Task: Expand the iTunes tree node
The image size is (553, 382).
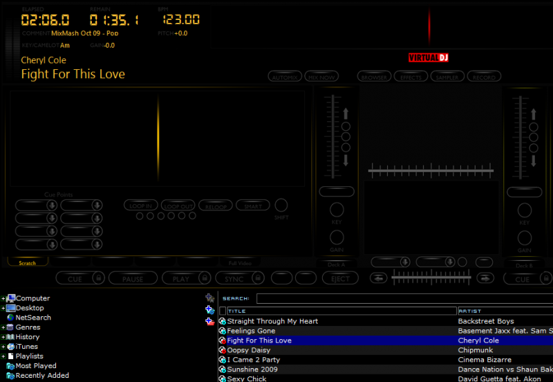Action: pos(3,347)
